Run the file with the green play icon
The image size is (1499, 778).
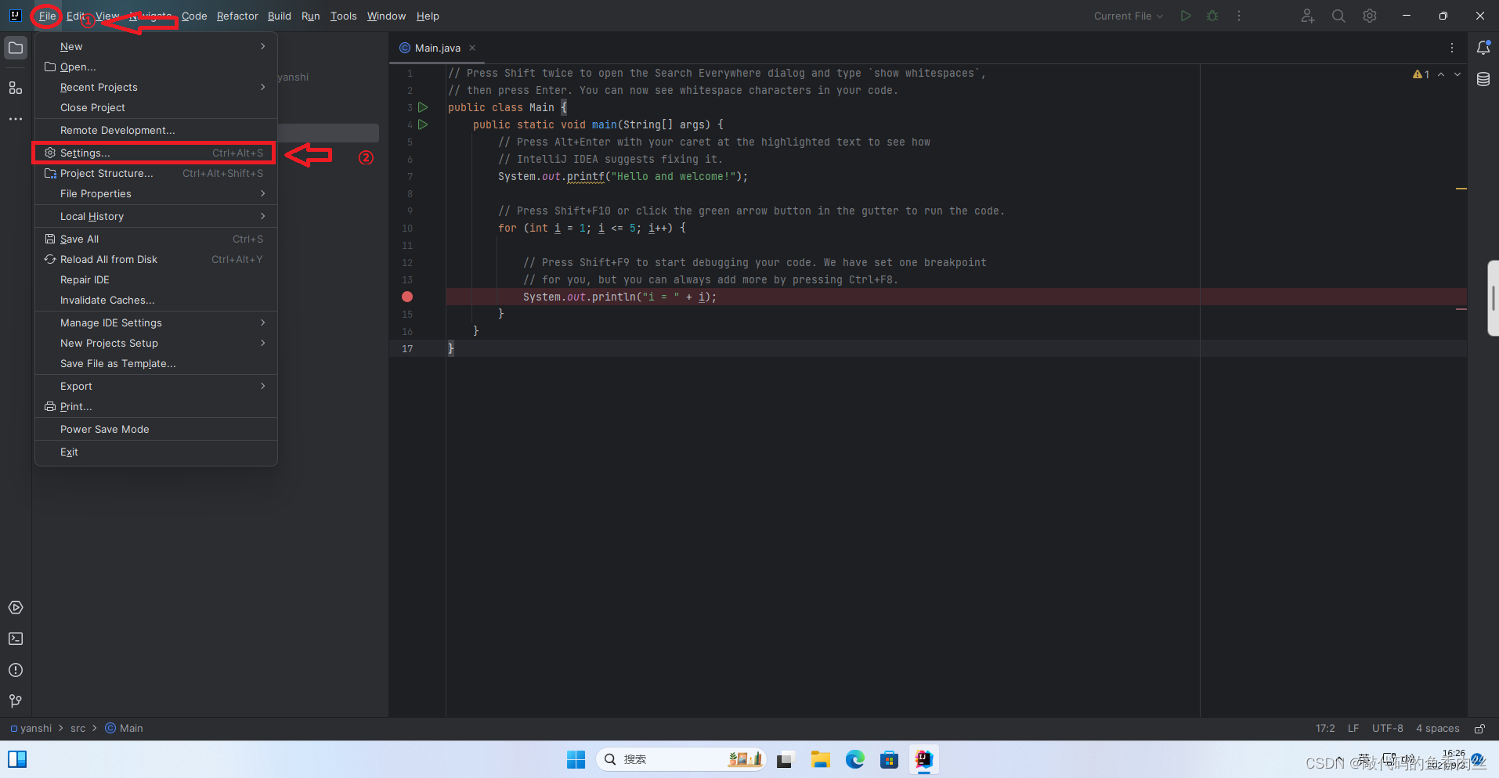pos(1186,15)
